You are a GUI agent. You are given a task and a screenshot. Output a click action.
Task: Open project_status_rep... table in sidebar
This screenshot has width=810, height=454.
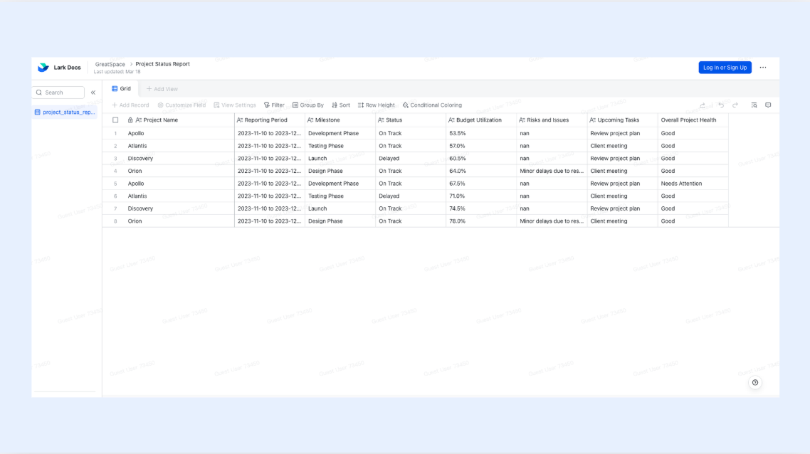[x=65, y=112]
